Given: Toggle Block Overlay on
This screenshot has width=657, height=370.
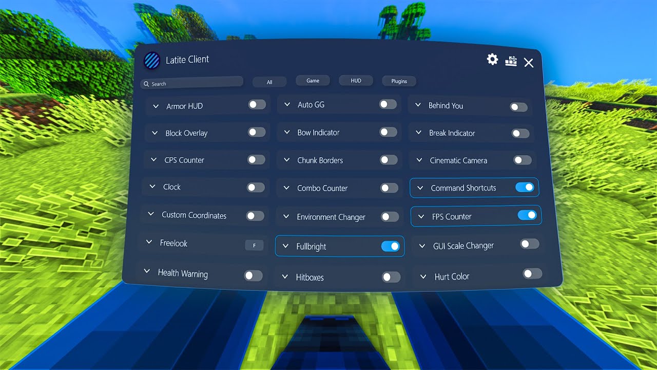Looking at the screenshot, I should tap(257, 132).
